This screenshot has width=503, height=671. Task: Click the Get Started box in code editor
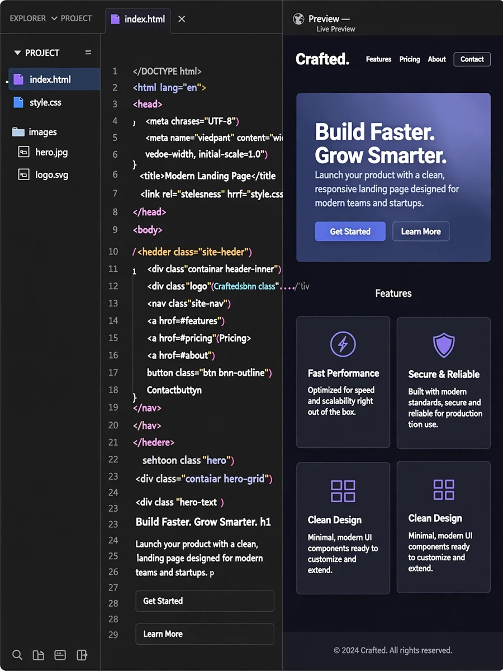tap(205, 601)
